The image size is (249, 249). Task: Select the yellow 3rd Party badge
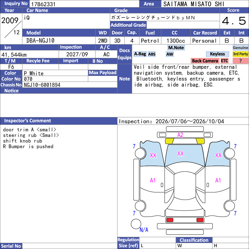240,54
